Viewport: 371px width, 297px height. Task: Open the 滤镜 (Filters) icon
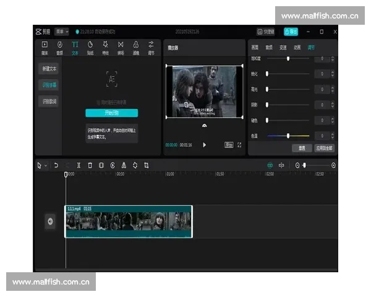(x=135, y=47)
